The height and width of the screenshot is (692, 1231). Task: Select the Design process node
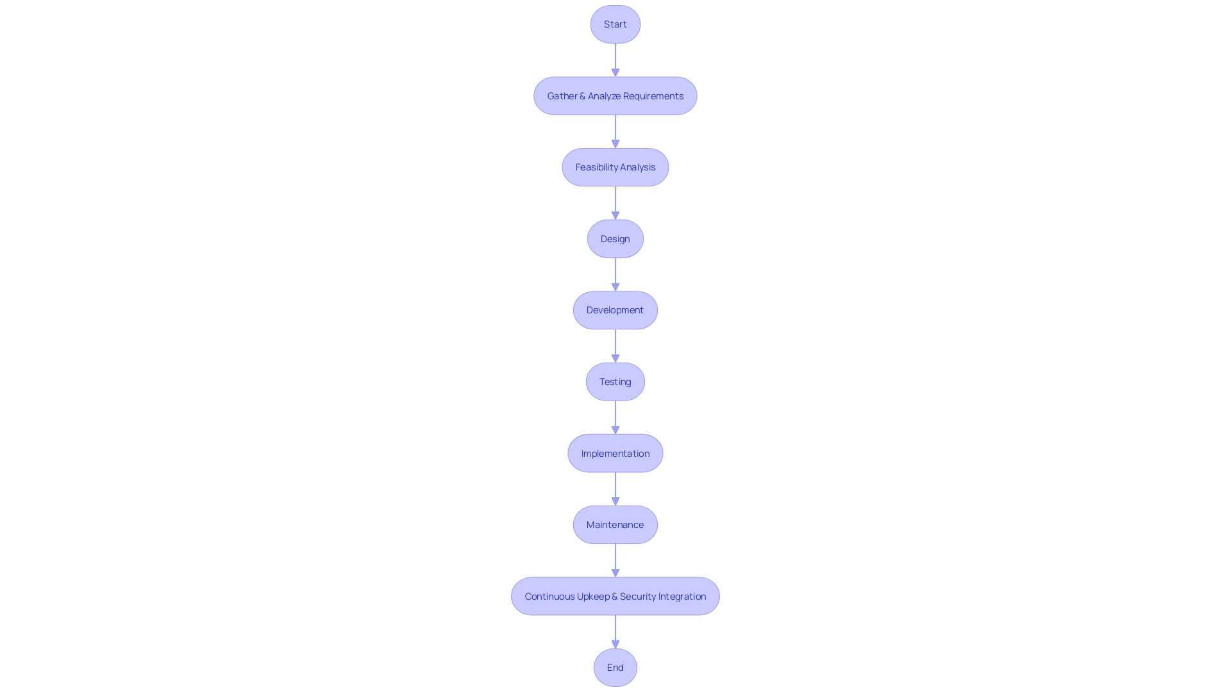(615, 238)
